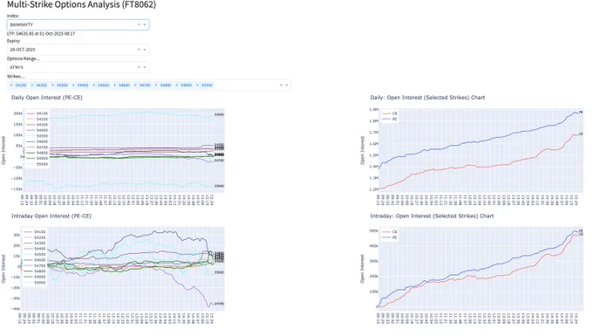The height and width of the screenshot is (336, 593).
Task: Toggle 54200 trace in Intraday PE-CE legend
Action: tap(34, 237)
